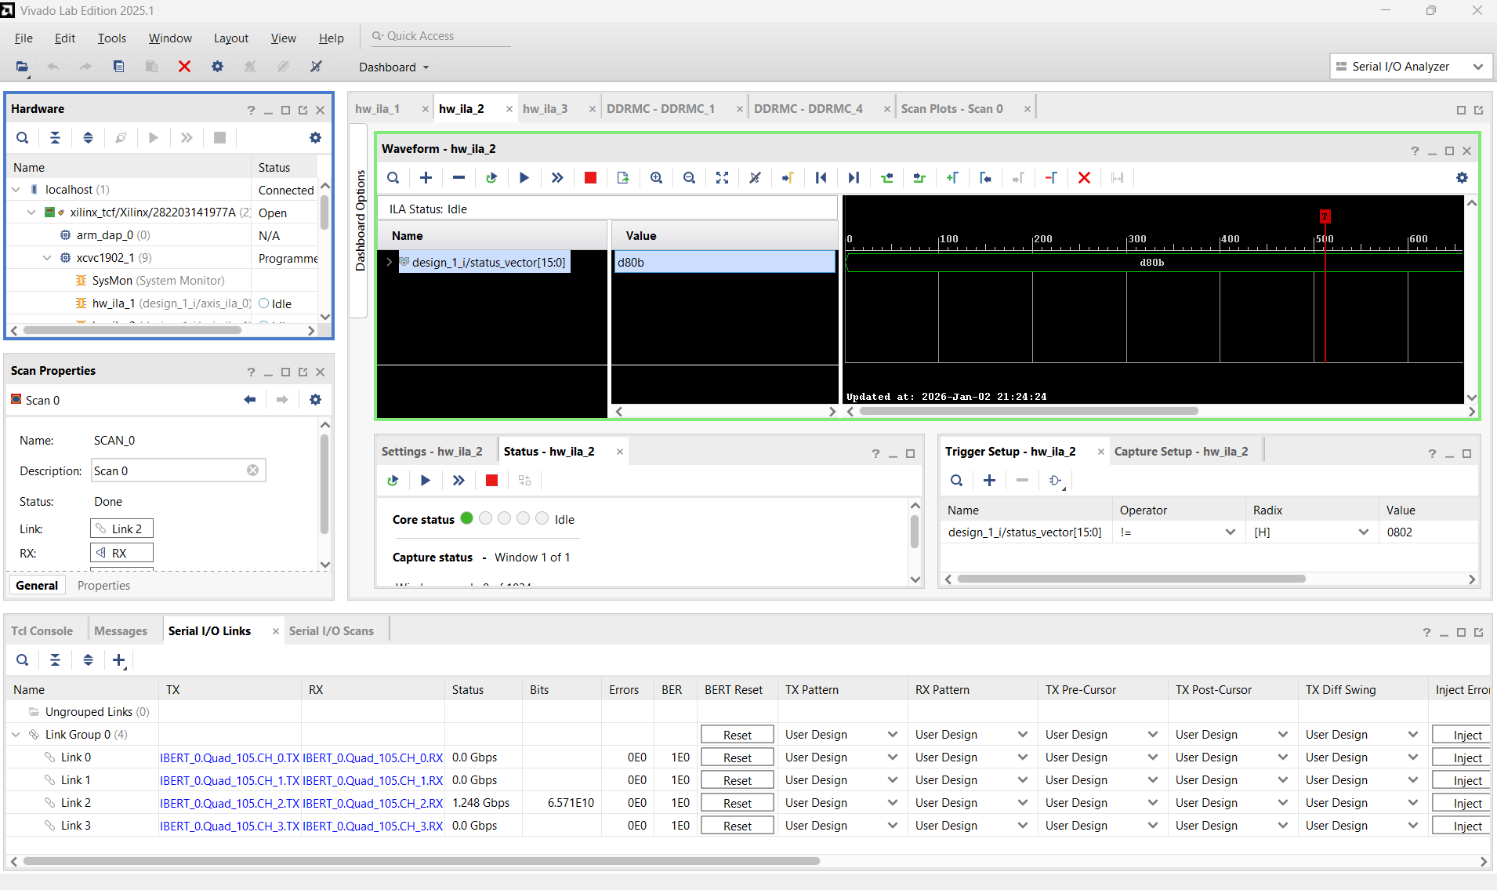The height and width of the screenshot is (890, 1497).
Task: Click Quick Access search field
Action: click(x=439, y=36)
